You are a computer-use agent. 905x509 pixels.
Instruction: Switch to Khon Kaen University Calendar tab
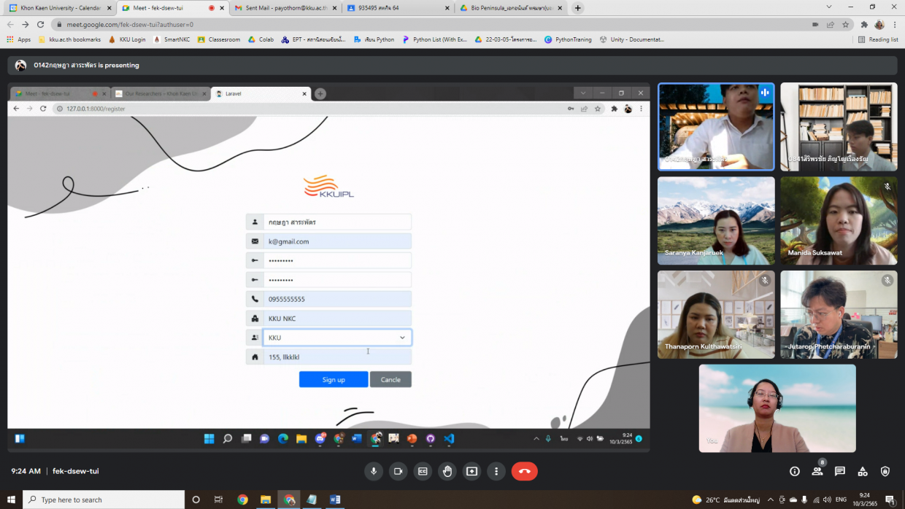60,8
